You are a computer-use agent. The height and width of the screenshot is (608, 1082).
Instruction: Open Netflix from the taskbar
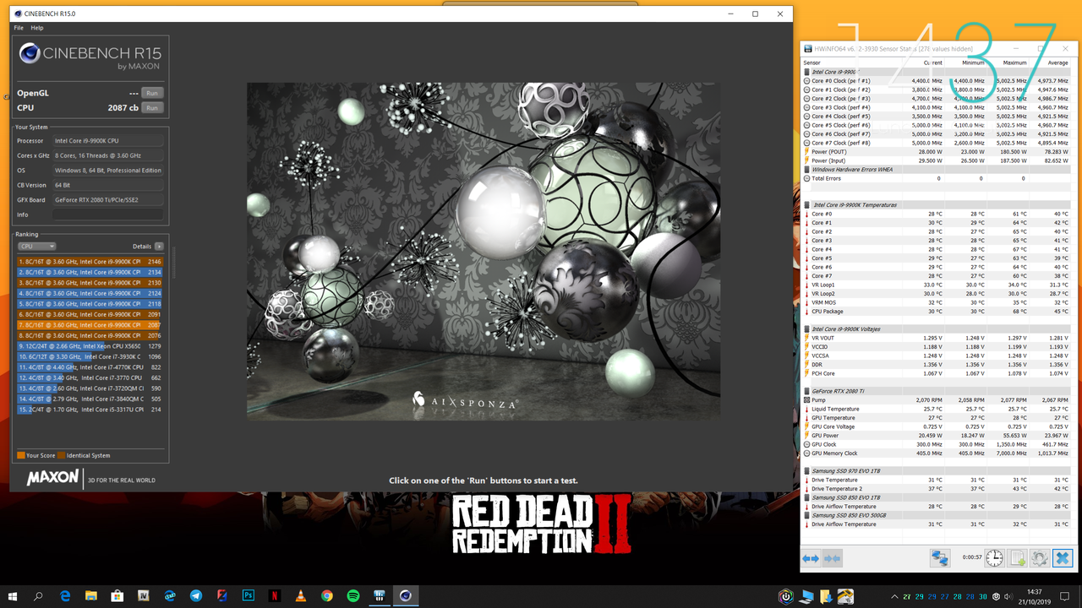click(x=274, y=596)
